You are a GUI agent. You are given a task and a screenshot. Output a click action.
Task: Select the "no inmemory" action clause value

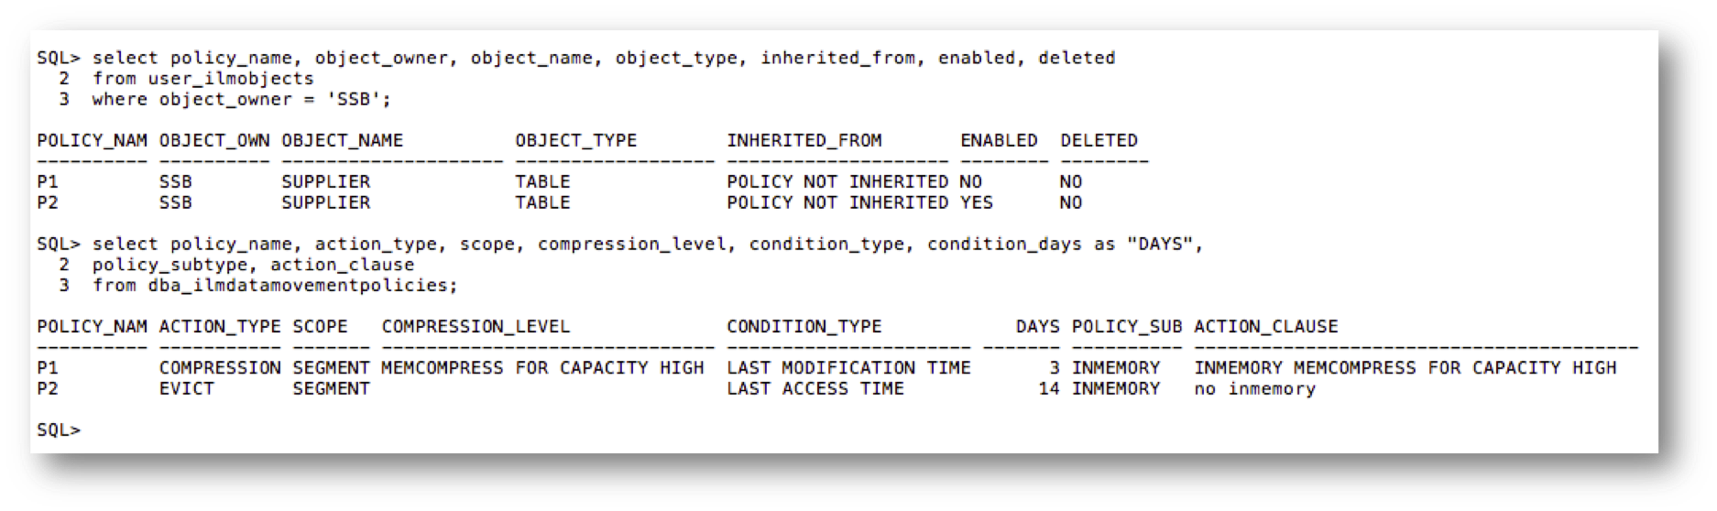1254,388
